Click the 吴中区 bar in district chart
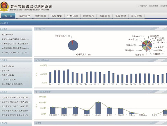The width and height of the screenshot is (167, 126). 109,111
